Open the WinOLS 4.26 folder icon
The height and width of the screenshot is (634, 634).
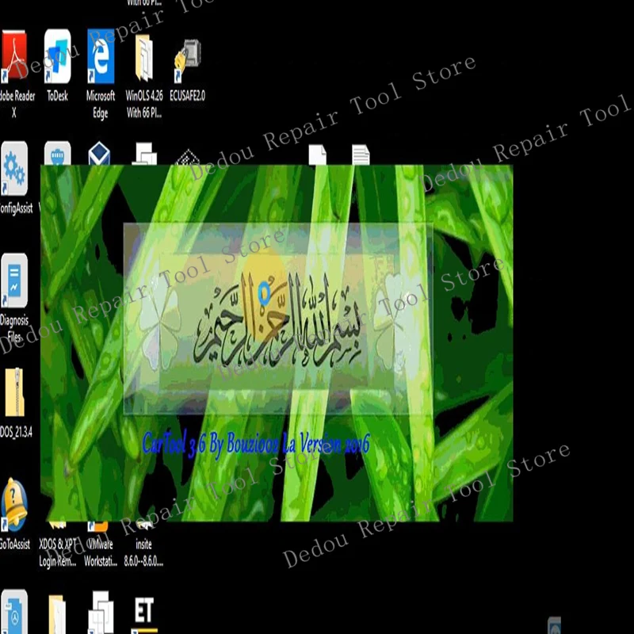[x=144, y=59]
